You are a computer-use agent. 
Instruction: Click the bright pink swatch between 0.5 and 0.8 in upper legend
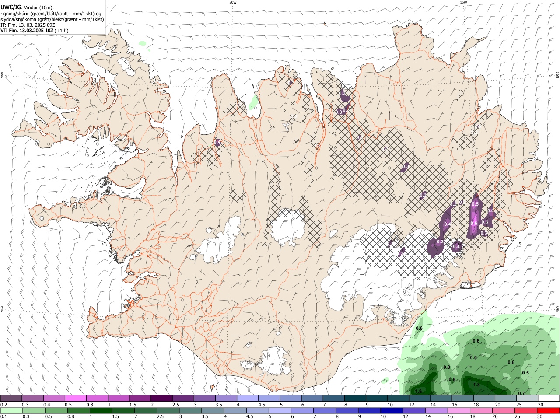click(75, 398)
